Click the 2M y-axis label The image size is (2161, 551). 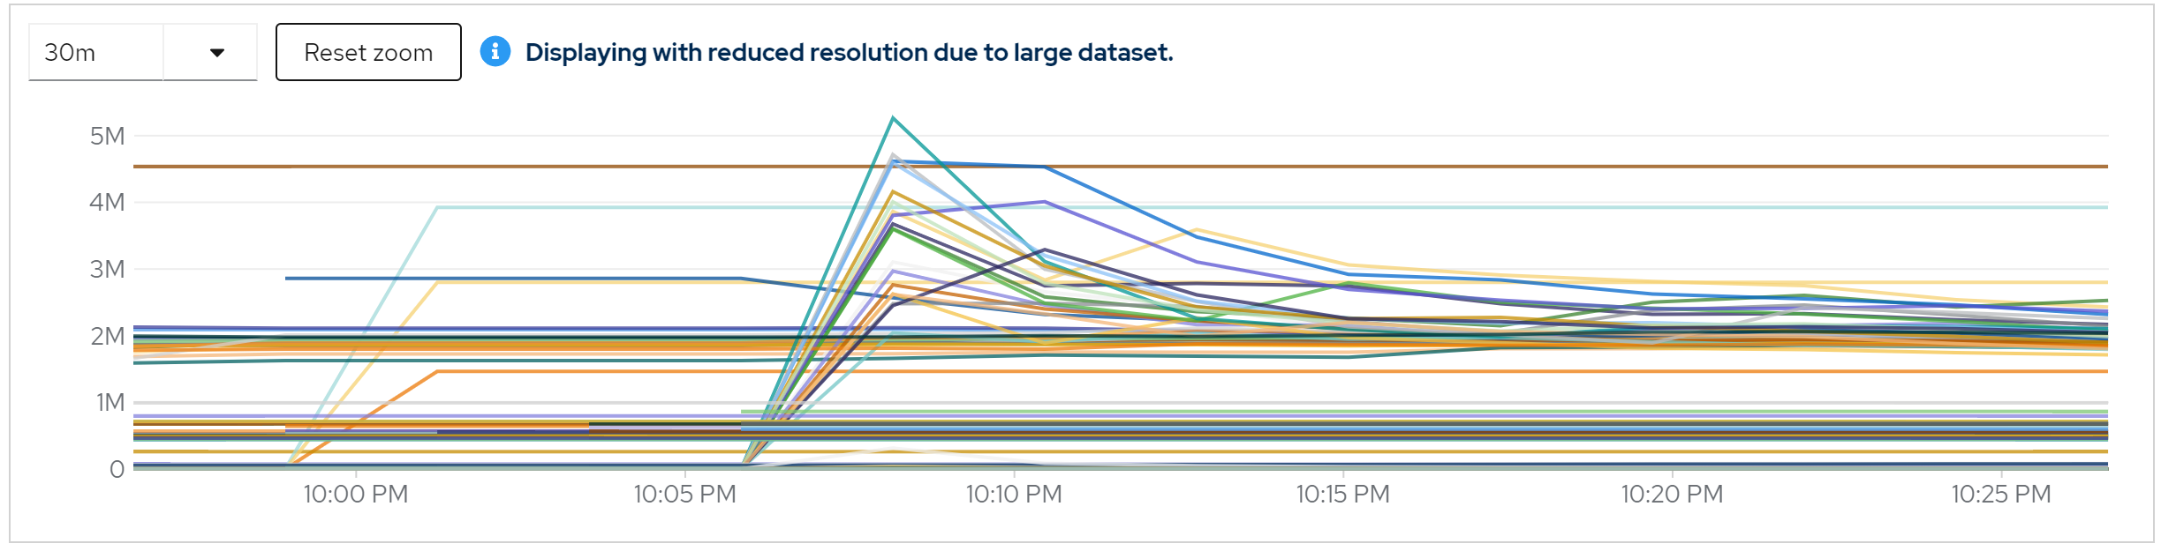coord(107,336)
